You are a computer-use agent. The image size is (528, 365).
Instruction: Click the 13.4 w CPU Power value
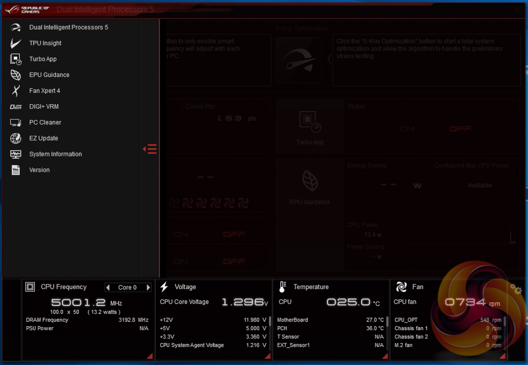click(373, 235)
